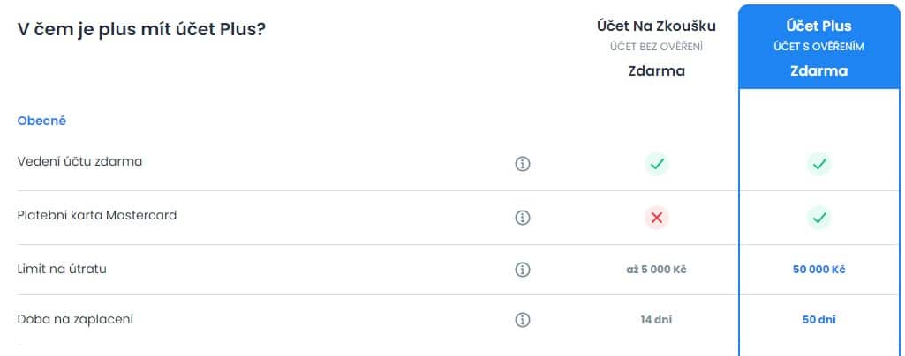
Task: Open info icon for Limit na útratu
Action: pos(523,270)
